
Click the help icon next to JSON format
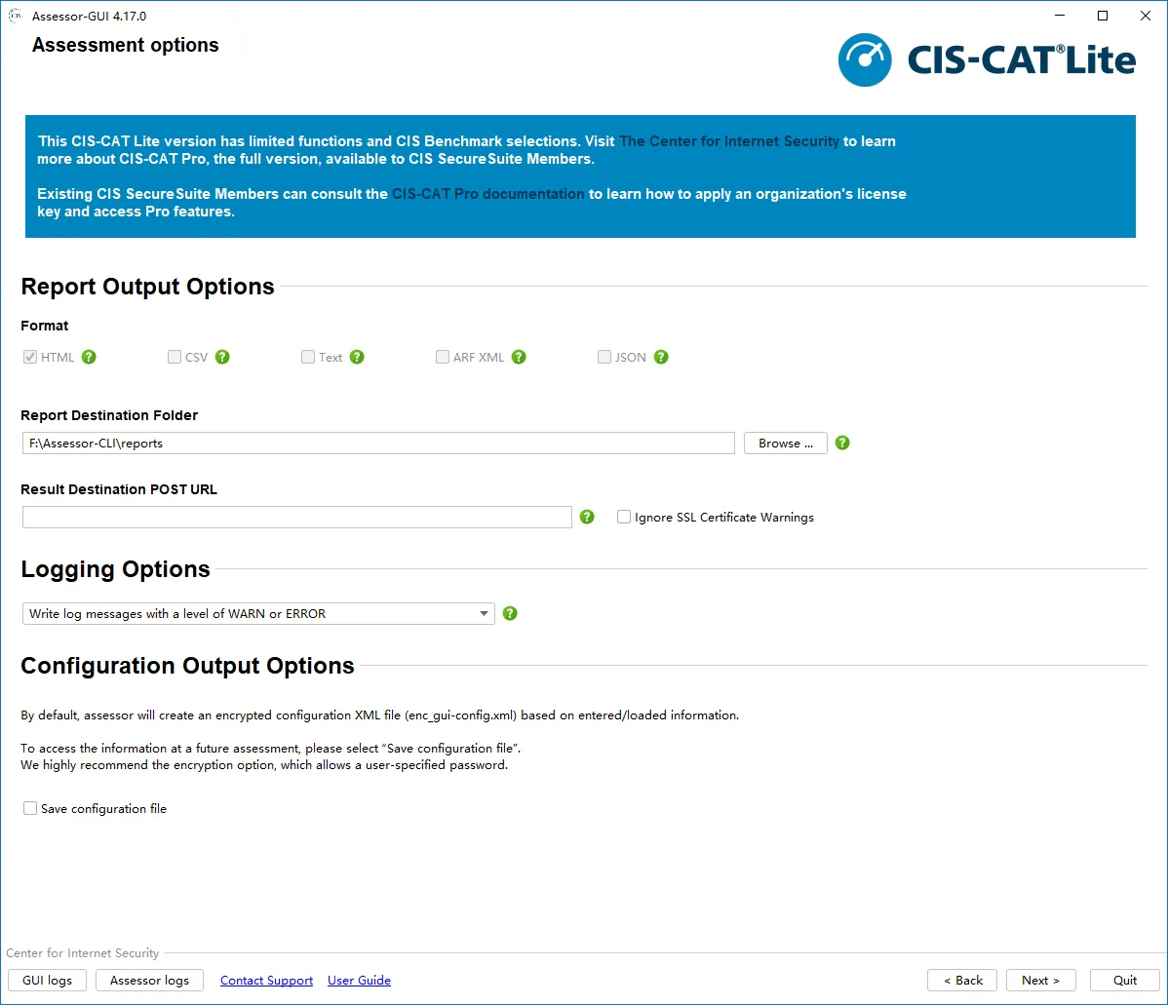point(661,357)
